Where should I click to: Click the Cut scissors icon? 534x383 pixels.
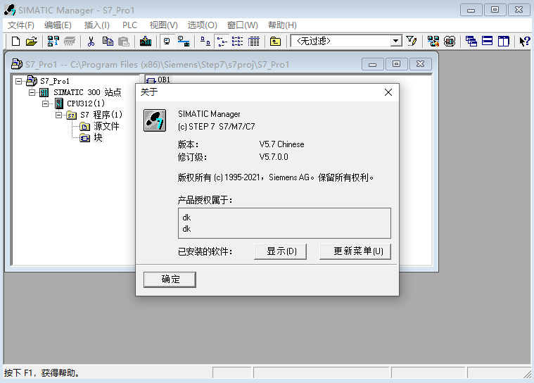point(91,42)
